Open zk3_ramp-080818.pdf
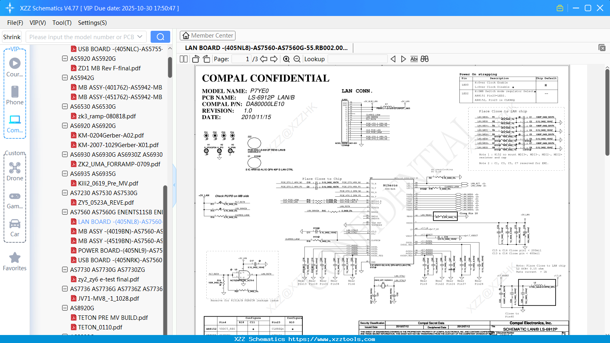Viewport: 610px width, 343px height. click(x=107, y=116)
